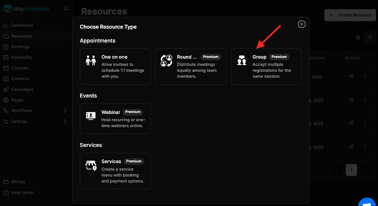Choose the Group appointment icon
Viewport: 378px width, 206px height.
[242, 60]
